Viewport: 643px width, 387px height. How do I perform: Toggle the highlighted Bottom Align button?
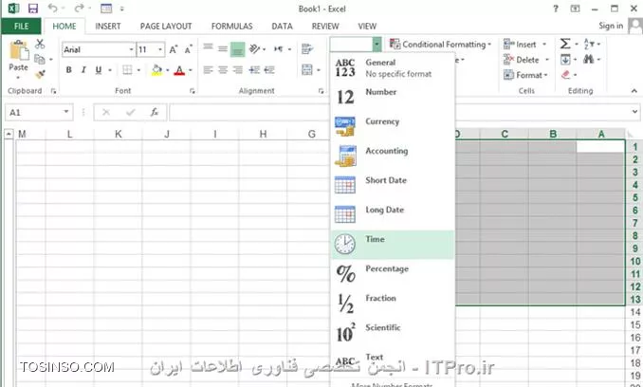(x=237, y=49)
